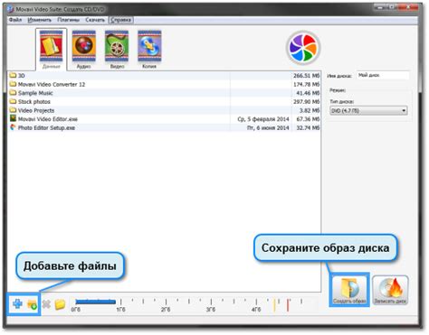Click the 266.51 Мб size value
429x335 pixels.
[x=306, y=76]
